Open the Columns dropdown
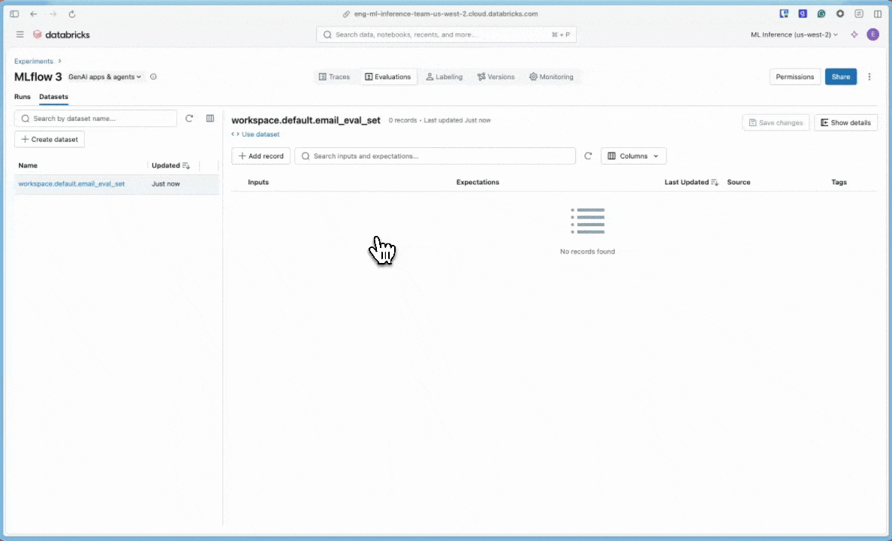892x541 pixels. [x=633, y=156]
